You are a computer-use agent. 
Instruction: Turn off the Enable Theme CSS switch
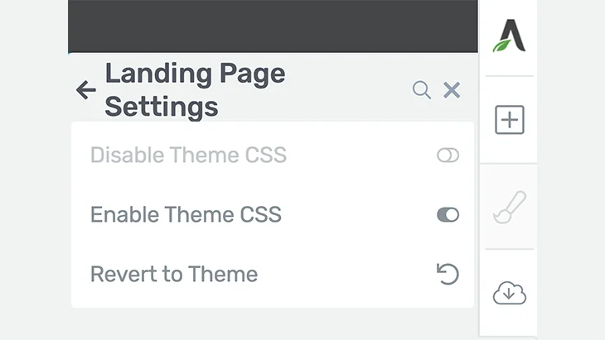(x=448, y=214)
